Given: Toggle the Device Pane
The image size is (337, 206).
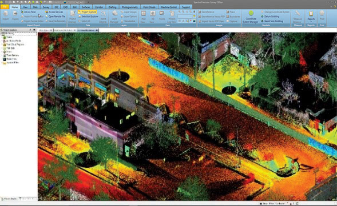Looking at the screenshot, I should tap(29, 12).
